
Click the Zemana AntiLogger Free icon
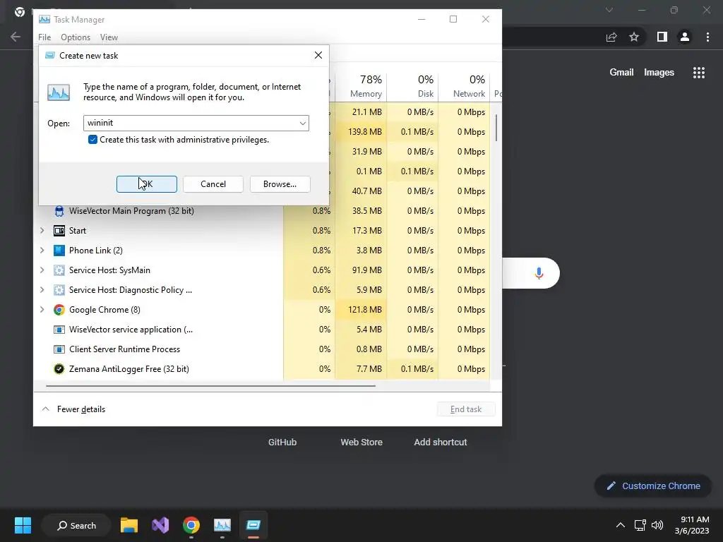59,368
